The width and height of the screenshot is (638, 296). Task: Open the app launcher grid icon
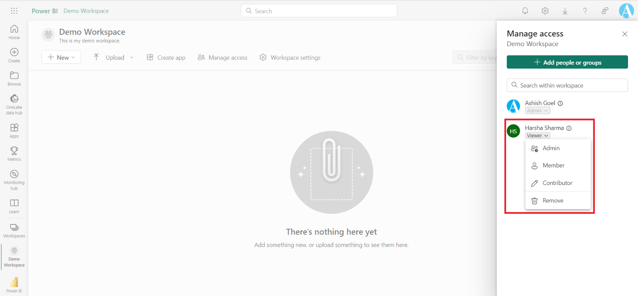click(14, 11)
